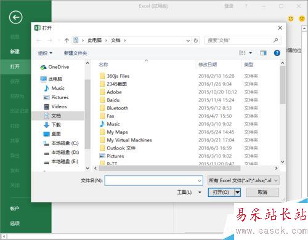Viewport: 308px width, 240px height.
Task: Refresh the folder view in the address bar
Action: [x=196, y=41]
